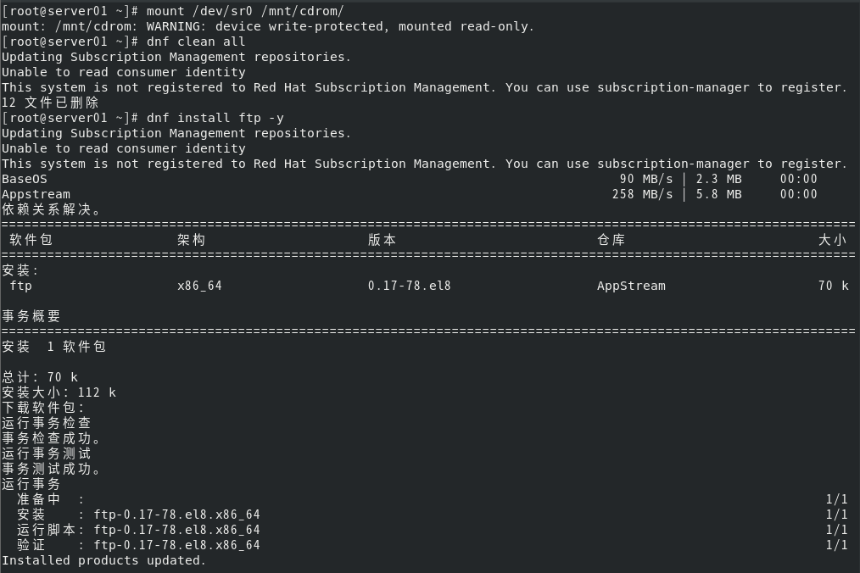Click the x86_64 architecture value

click(x=199, y=286)
